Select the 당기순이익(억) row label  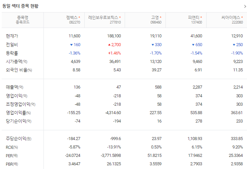coord(19,121)
